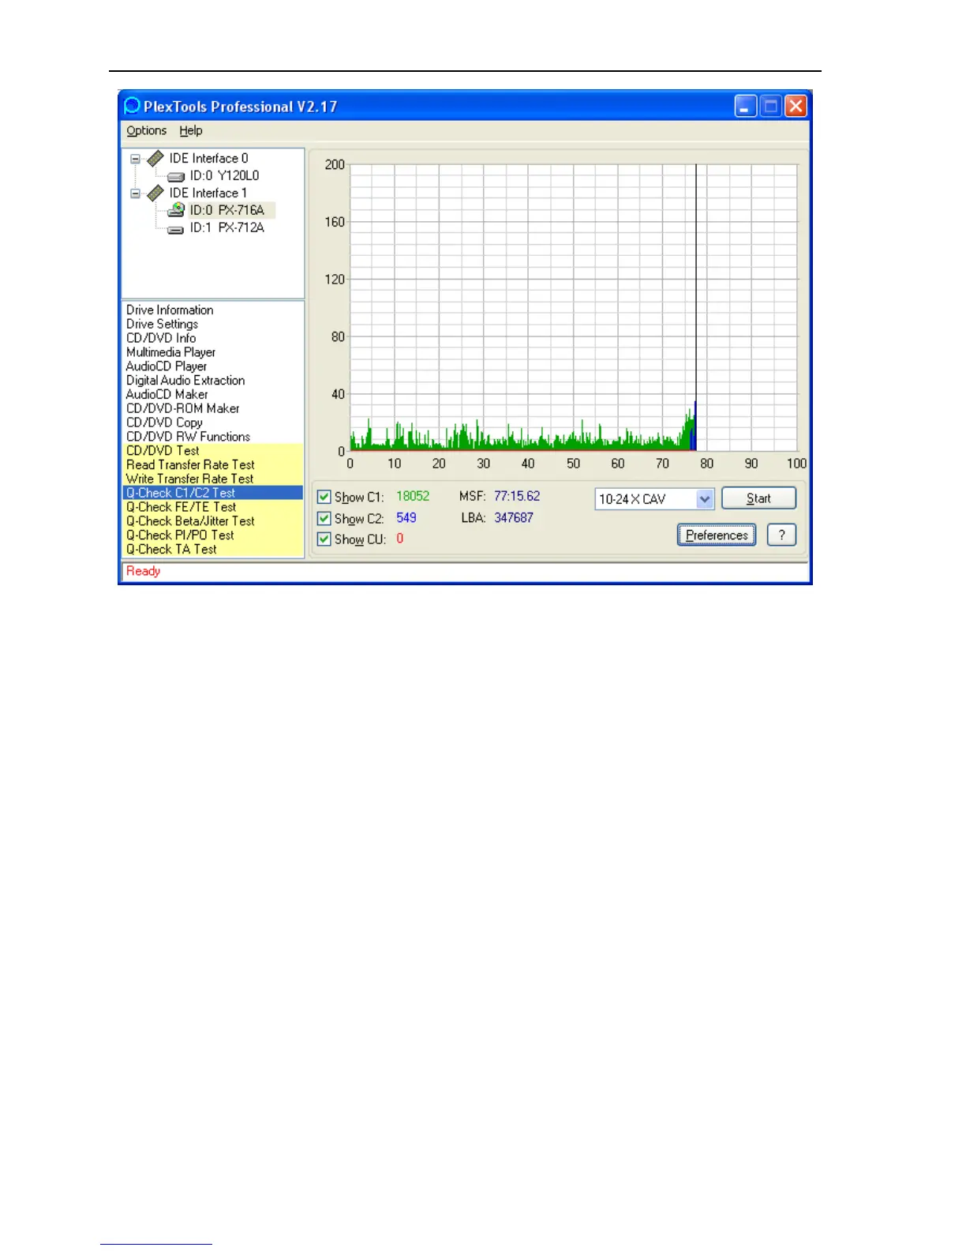Select AudioCD Maker entry
Viewport: 966px width, 1251px height.
click(x=167, y=394)
